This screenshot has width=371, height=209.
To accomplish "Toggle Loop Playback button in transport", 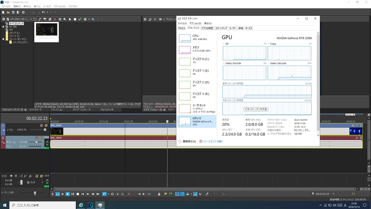I will coord(58,194).
